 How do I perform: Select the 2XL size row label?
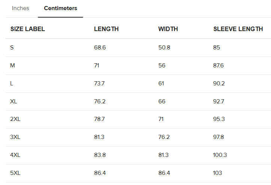tap(15, 119)
